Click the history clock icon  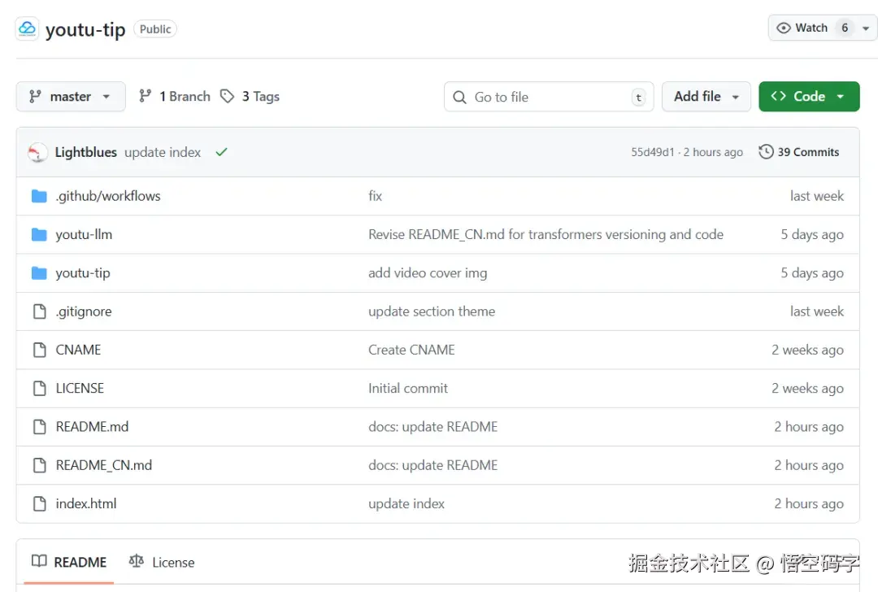766,152
